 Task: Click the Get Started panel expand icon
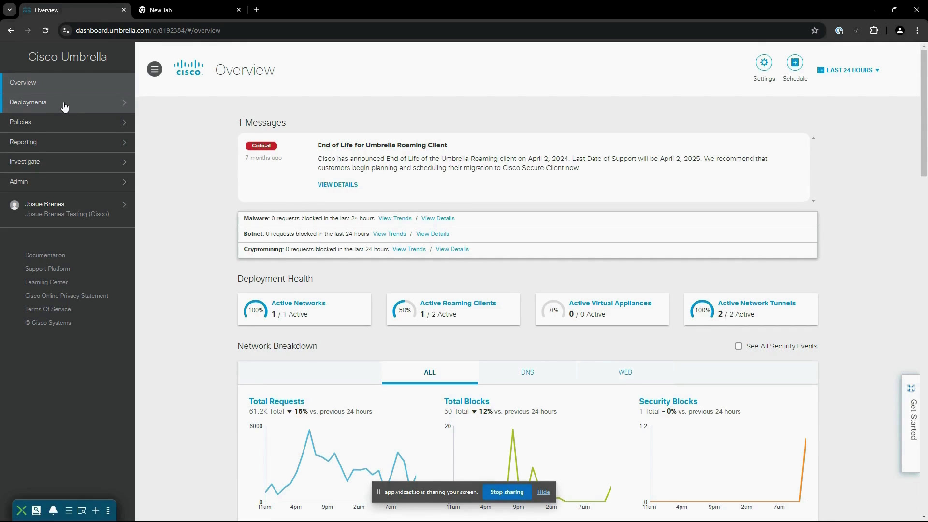point(911,388)
